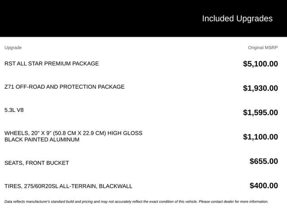Screen dimensions: 287x215
Task: Click the manufacturer data disclaimer text
Action: point(136,202)
